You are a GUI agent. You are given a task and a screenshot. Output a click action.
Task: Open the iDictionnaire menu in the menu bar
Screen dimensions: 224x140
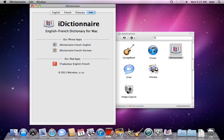click(18, 2)
